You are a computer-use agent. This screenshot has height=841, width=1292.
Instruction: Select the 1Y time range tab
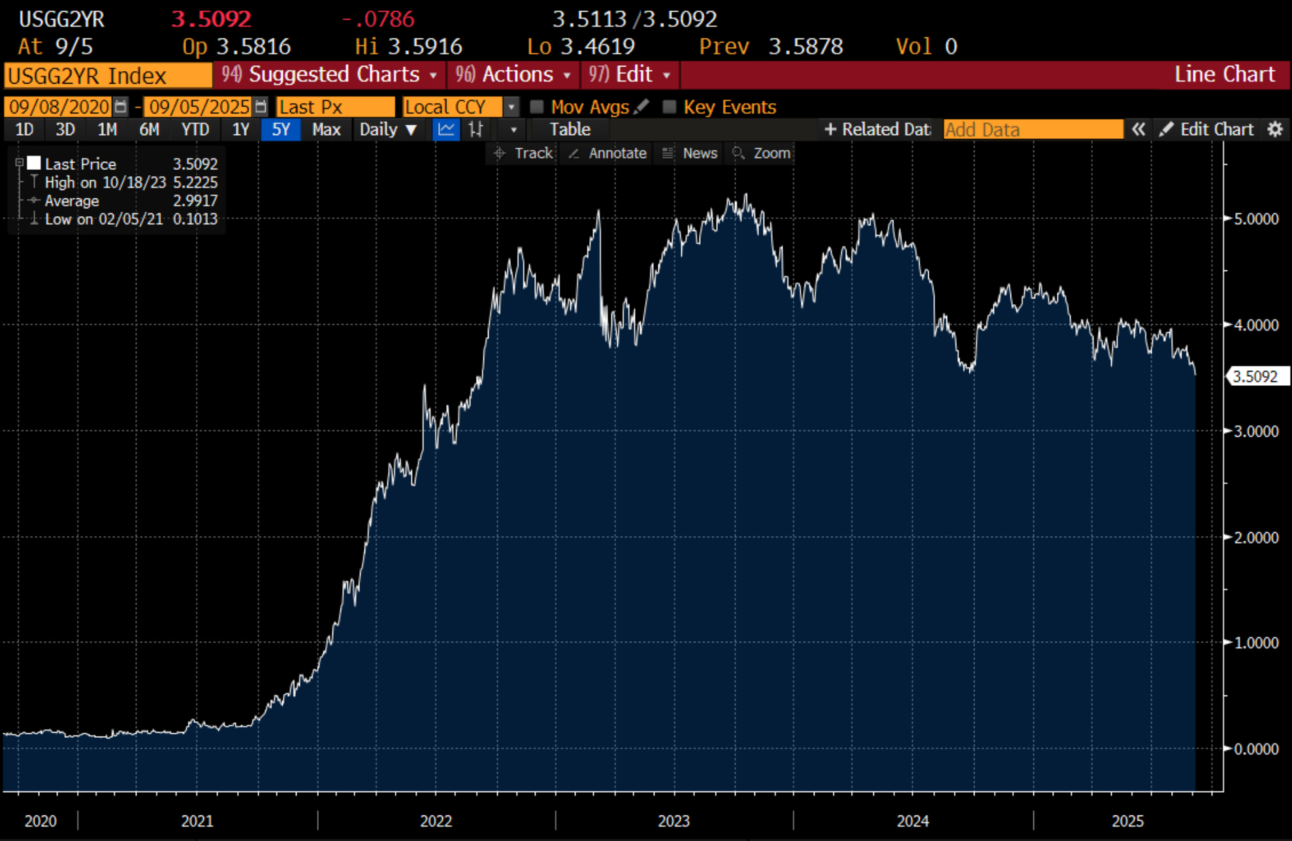240,129
